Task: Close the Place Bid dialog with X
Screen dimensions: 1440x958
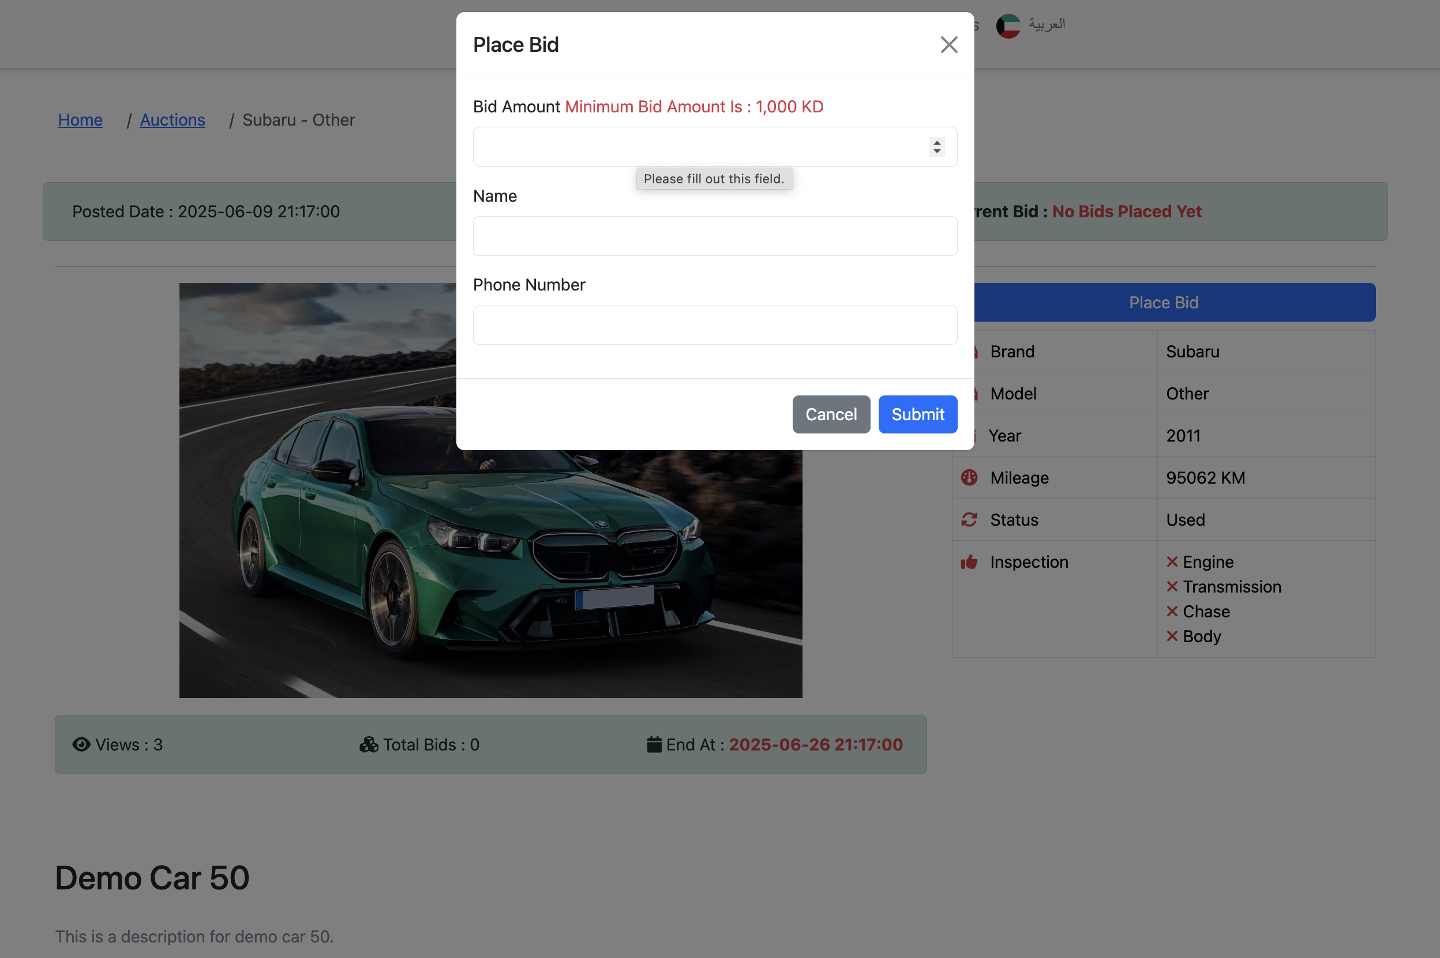Action: click(948, 44)
